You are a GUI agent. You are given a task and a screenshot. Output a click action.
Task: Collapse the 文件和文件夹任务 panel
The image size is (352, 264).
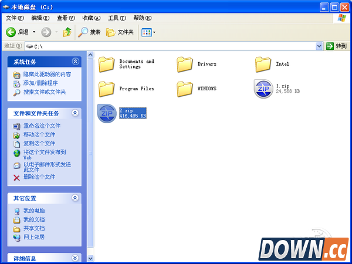pos(75,113)
